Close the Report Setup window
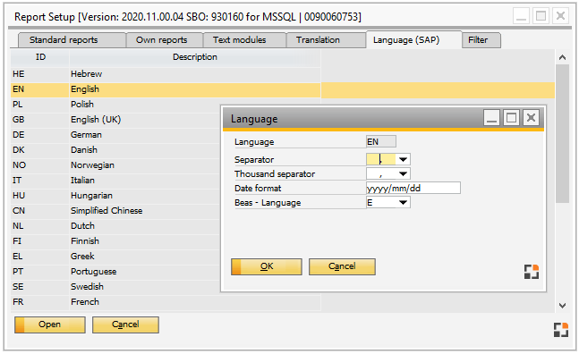Screen dimensions: 579x354 coord(560,16)
